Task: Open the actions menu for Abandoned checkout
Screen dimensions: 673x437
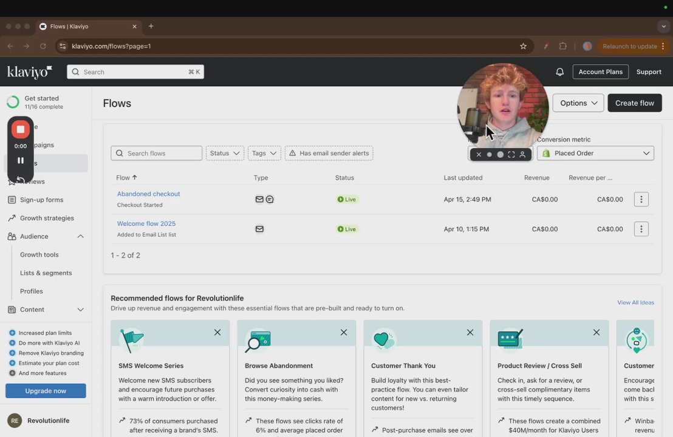Action: tap(641, 200)
